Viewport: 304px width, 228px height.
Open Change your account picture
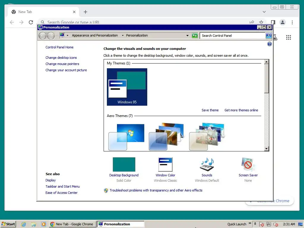[66, 70]
